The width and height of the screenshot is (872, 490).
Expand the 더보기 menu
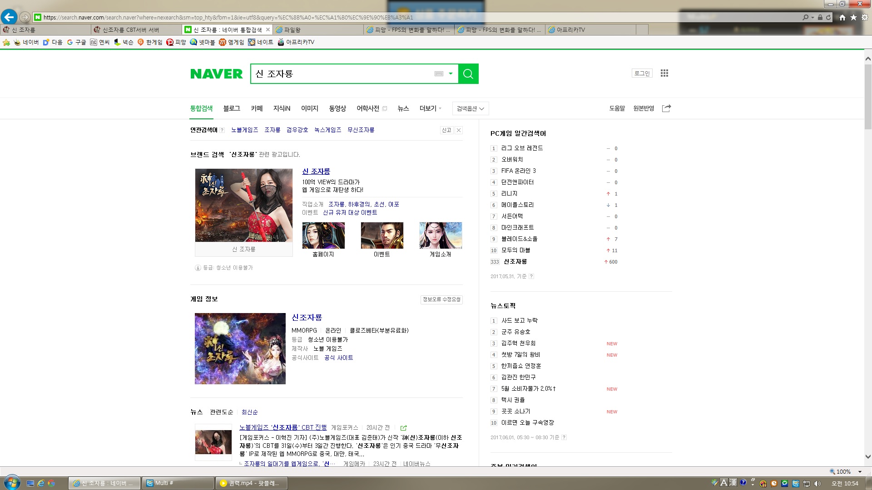[430, 108]
